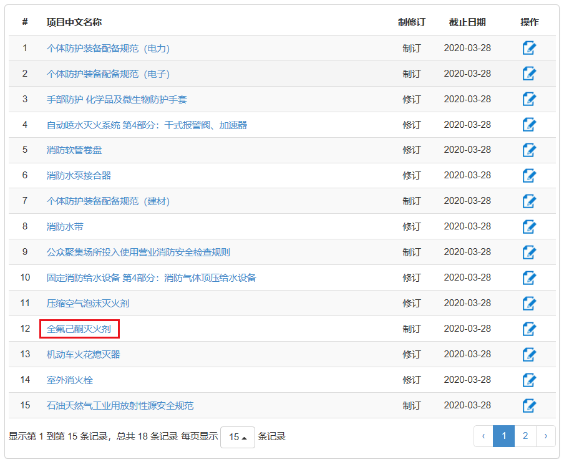Click the 截止日期 column header

(x=467, y=22)
